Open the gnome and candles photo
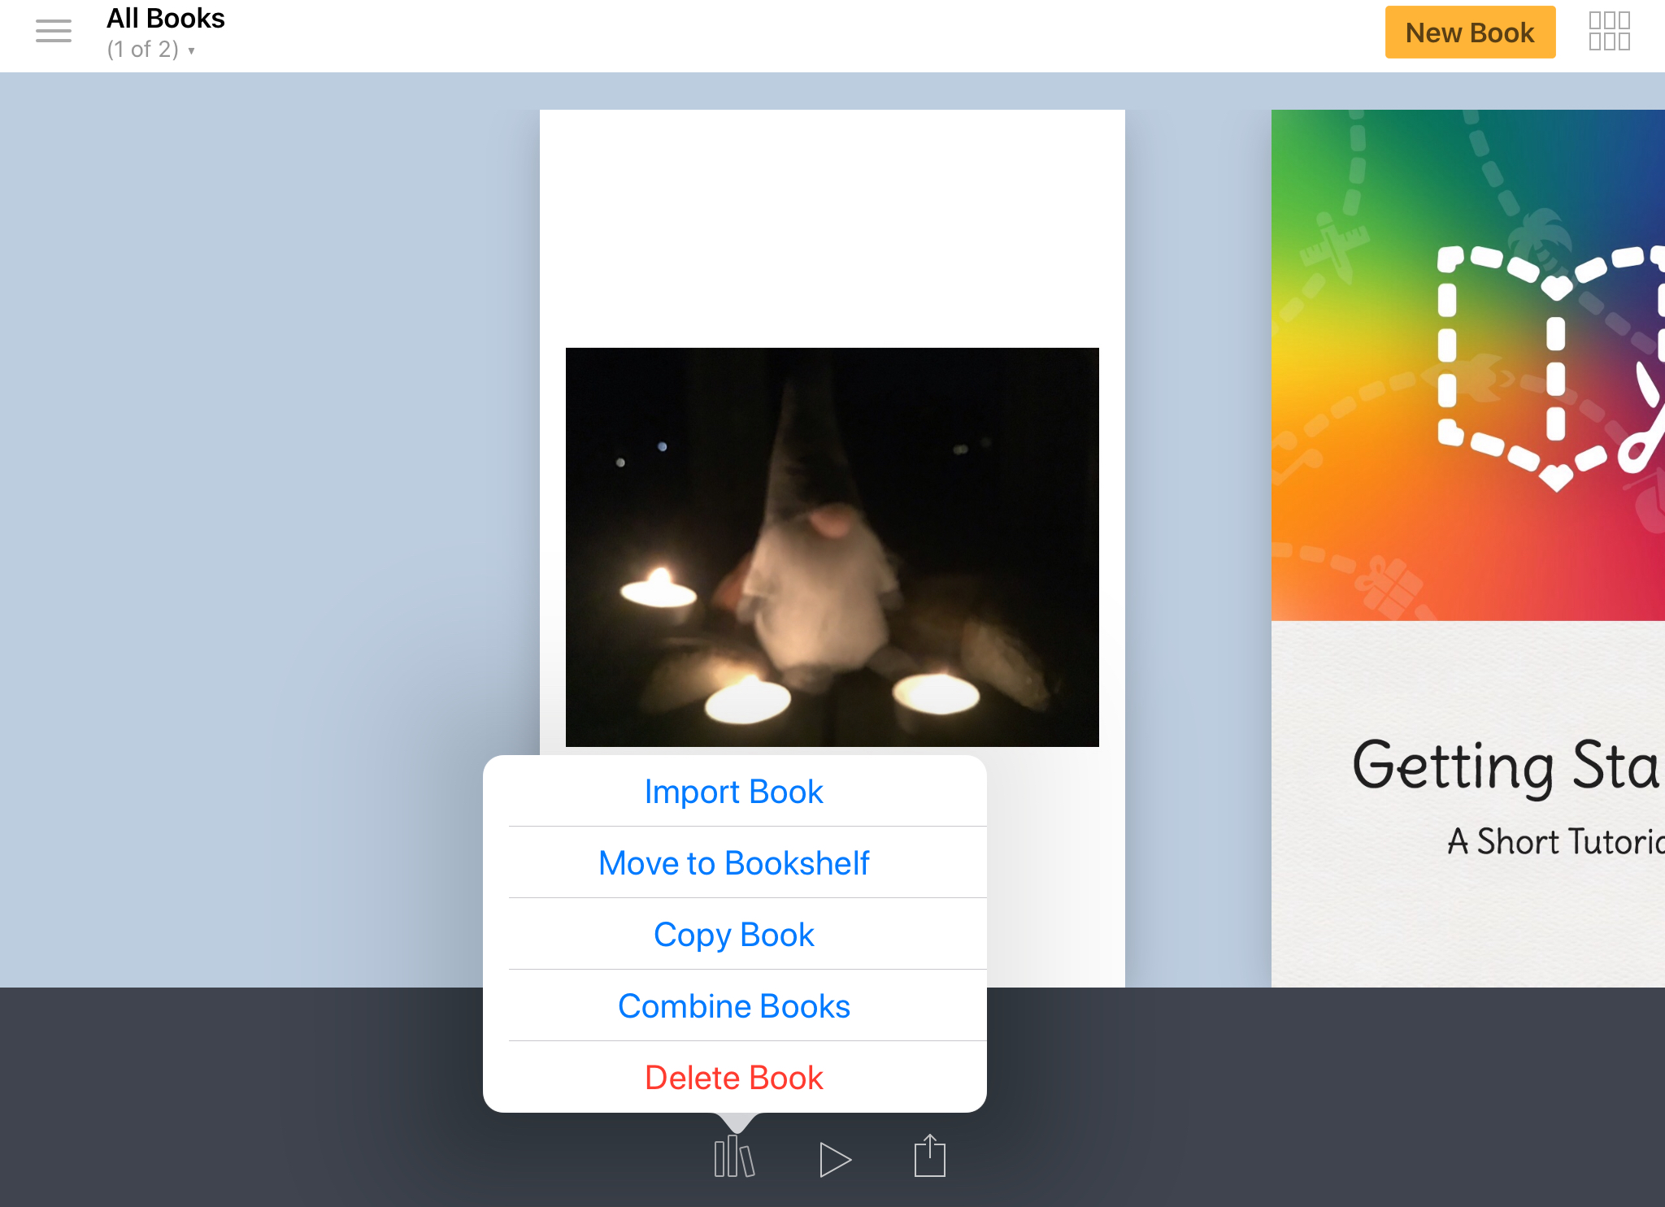This screenshot has width=1665, height=1207. 832,547
